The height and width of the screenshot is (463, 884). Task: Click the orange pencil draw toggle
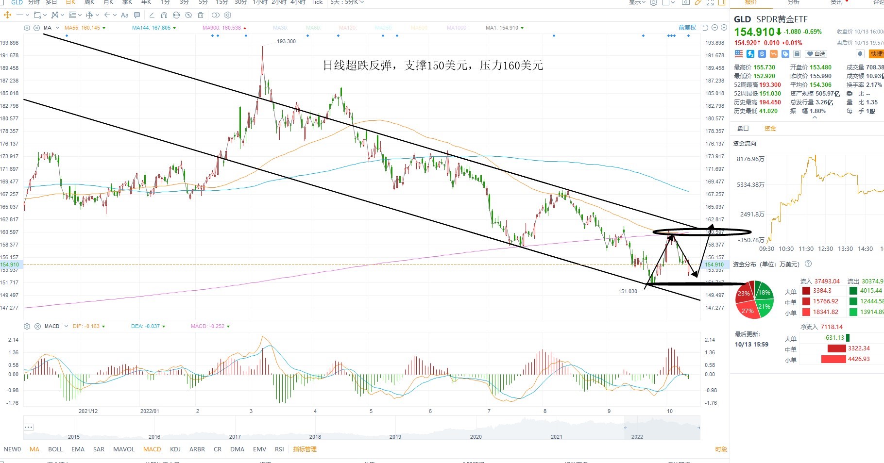pyautogui.click(x=698, y=2)
